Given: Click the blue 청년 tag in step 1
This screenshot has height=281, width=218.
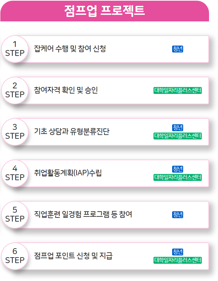Looking at the screenshot, I should [x=178, y=49].
